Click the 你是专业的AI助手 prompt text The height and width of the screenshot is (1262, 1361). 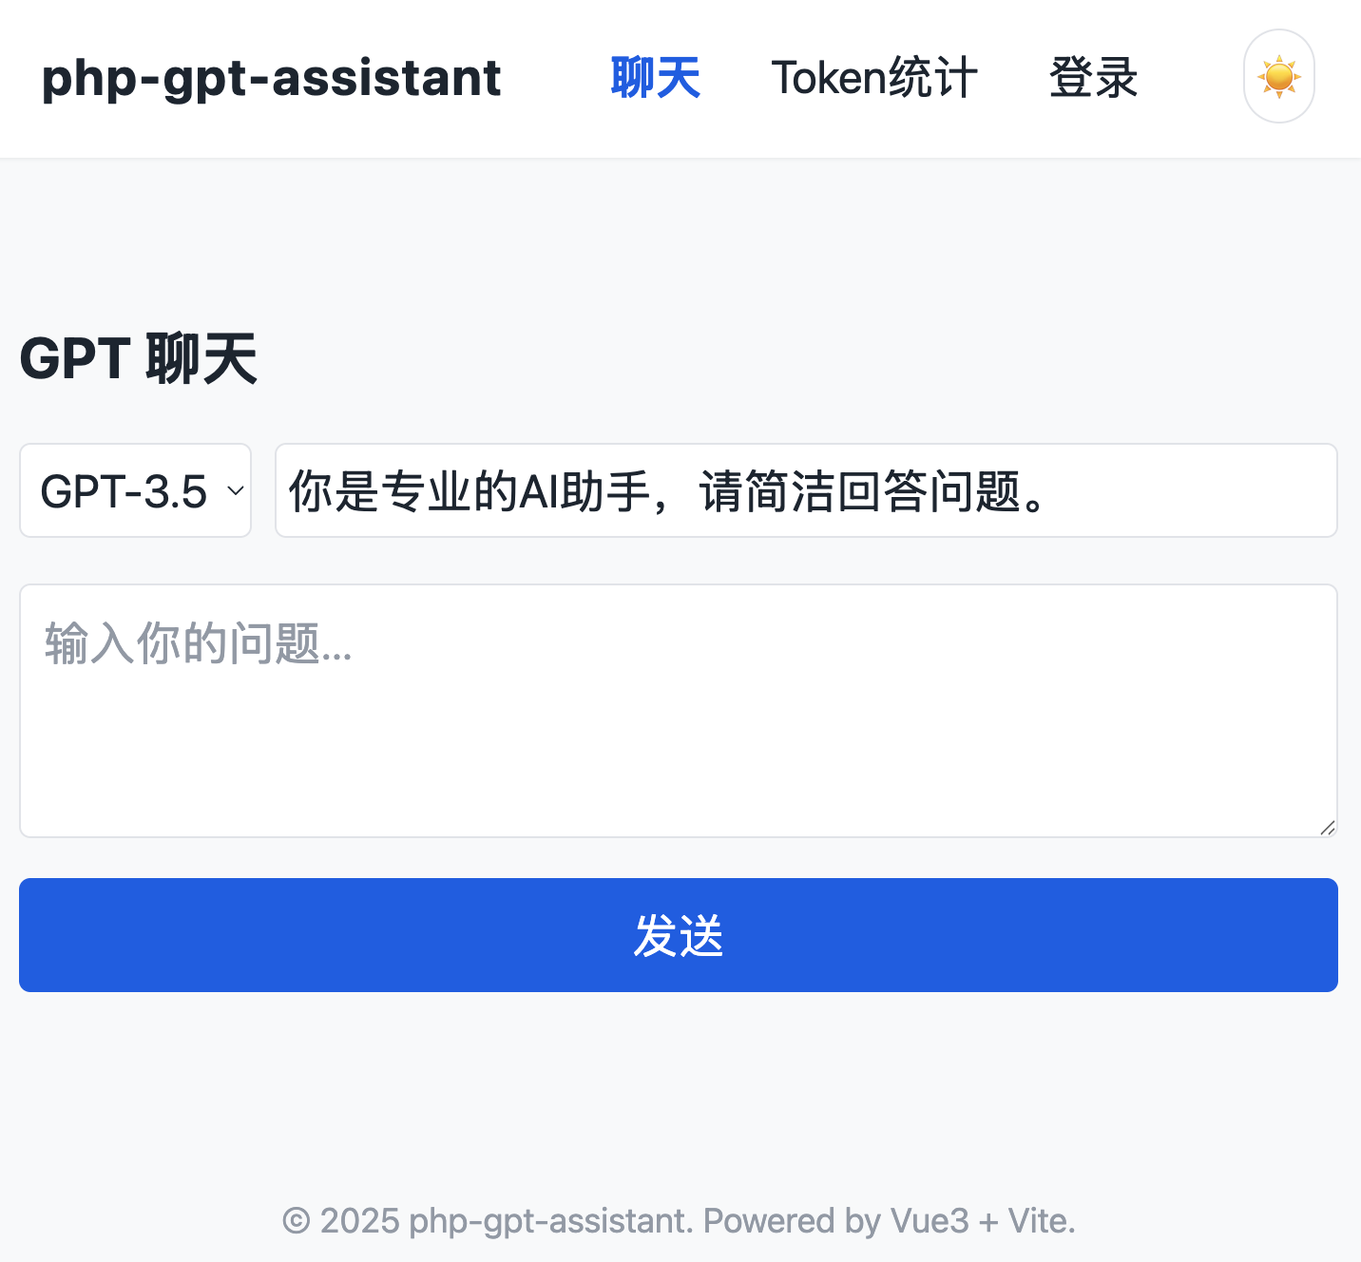tap(665, 491)
